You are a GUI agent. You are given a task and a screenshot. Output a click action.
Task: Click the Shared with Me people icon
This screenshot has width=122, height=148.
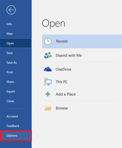[48, 55]
